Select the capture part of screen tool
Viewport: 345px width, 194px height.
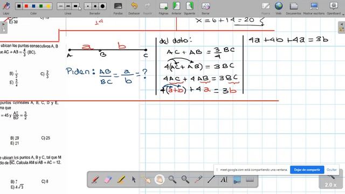point(237,179)
